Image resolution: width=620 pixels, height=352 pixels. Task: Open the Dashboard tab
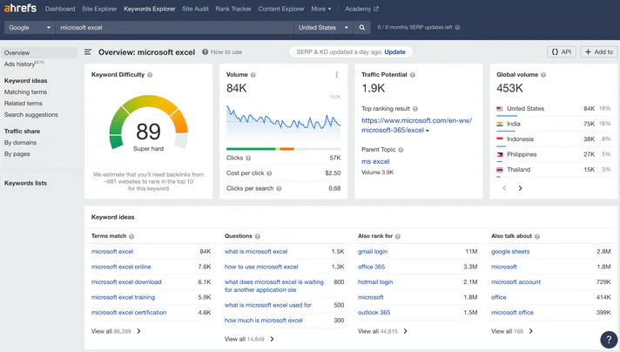click(x=60, y=9)
